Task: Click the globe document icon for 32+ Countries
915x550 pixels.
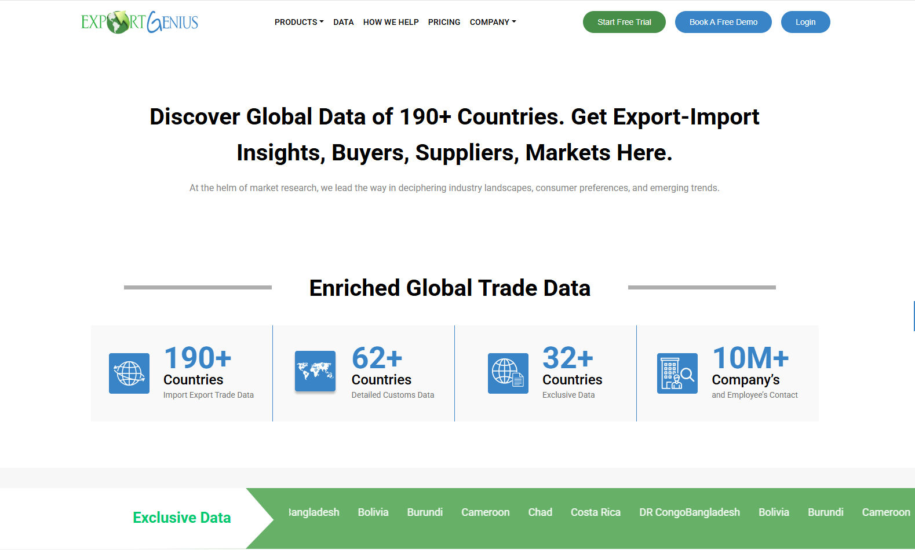Action: tap(508, 373)
